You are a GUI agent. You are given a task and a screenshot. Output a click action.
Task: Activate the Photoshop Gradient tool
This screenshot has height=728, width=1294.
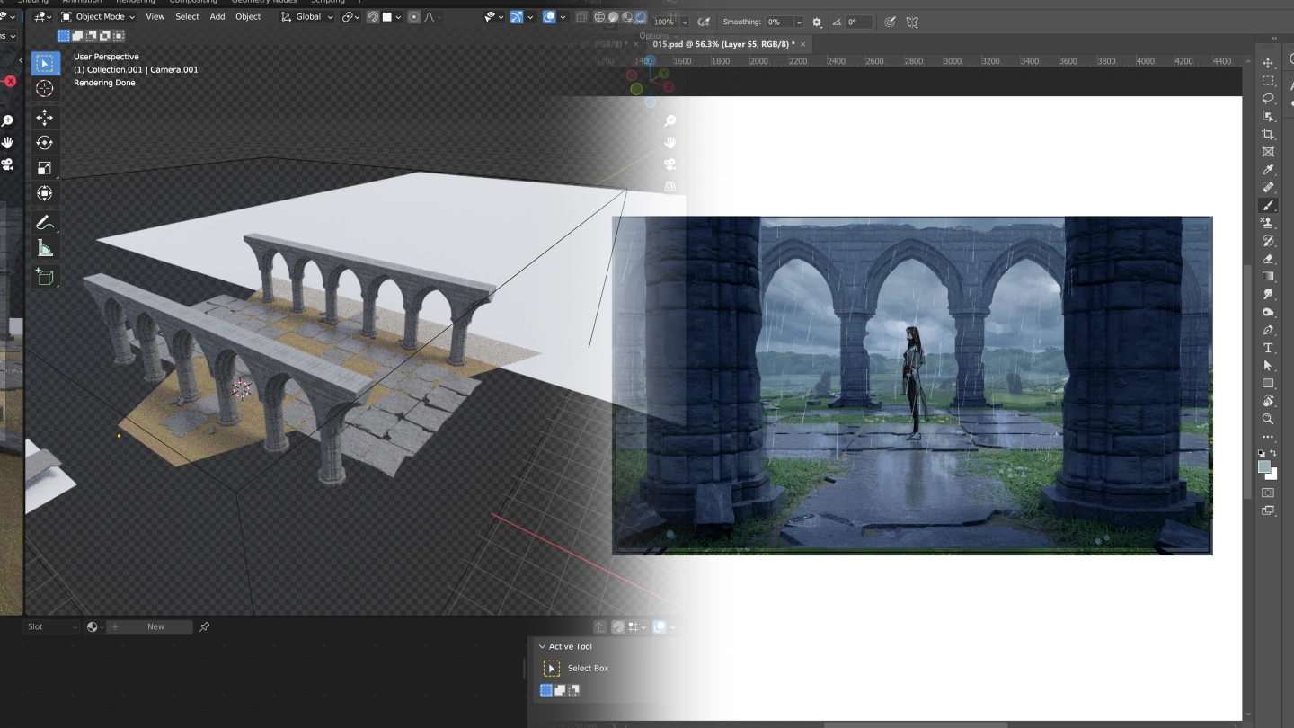pos(1268,277)
